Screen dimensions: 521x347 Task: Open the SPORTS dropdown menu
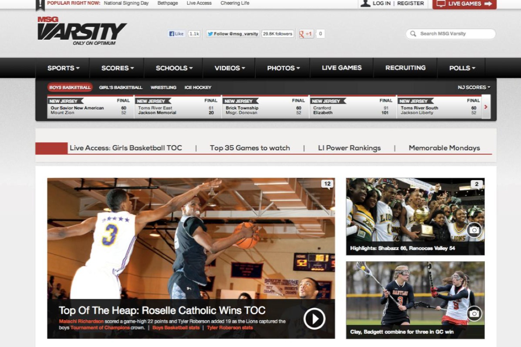[62, 68]
